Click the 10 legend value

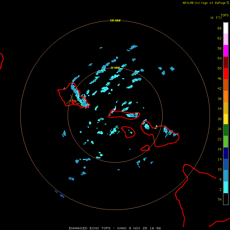pos(220,169)
